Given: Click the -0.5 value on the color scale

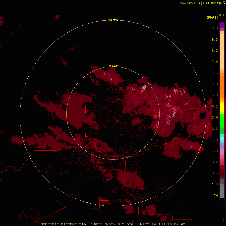Looking at the screenshot, I should pos(214,173).
